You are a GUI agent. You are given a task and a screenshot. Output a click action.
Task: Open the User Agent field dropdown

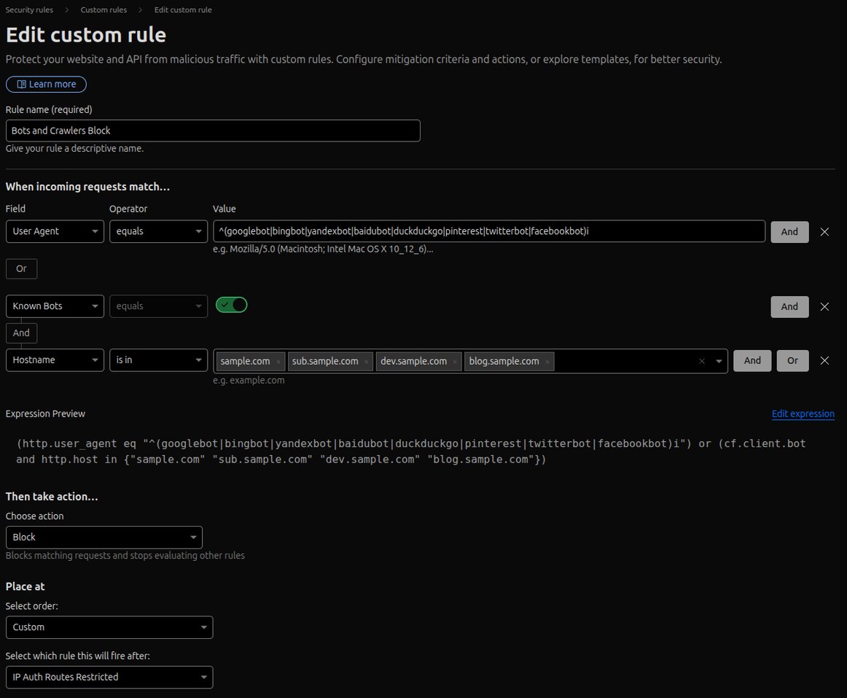55,232
